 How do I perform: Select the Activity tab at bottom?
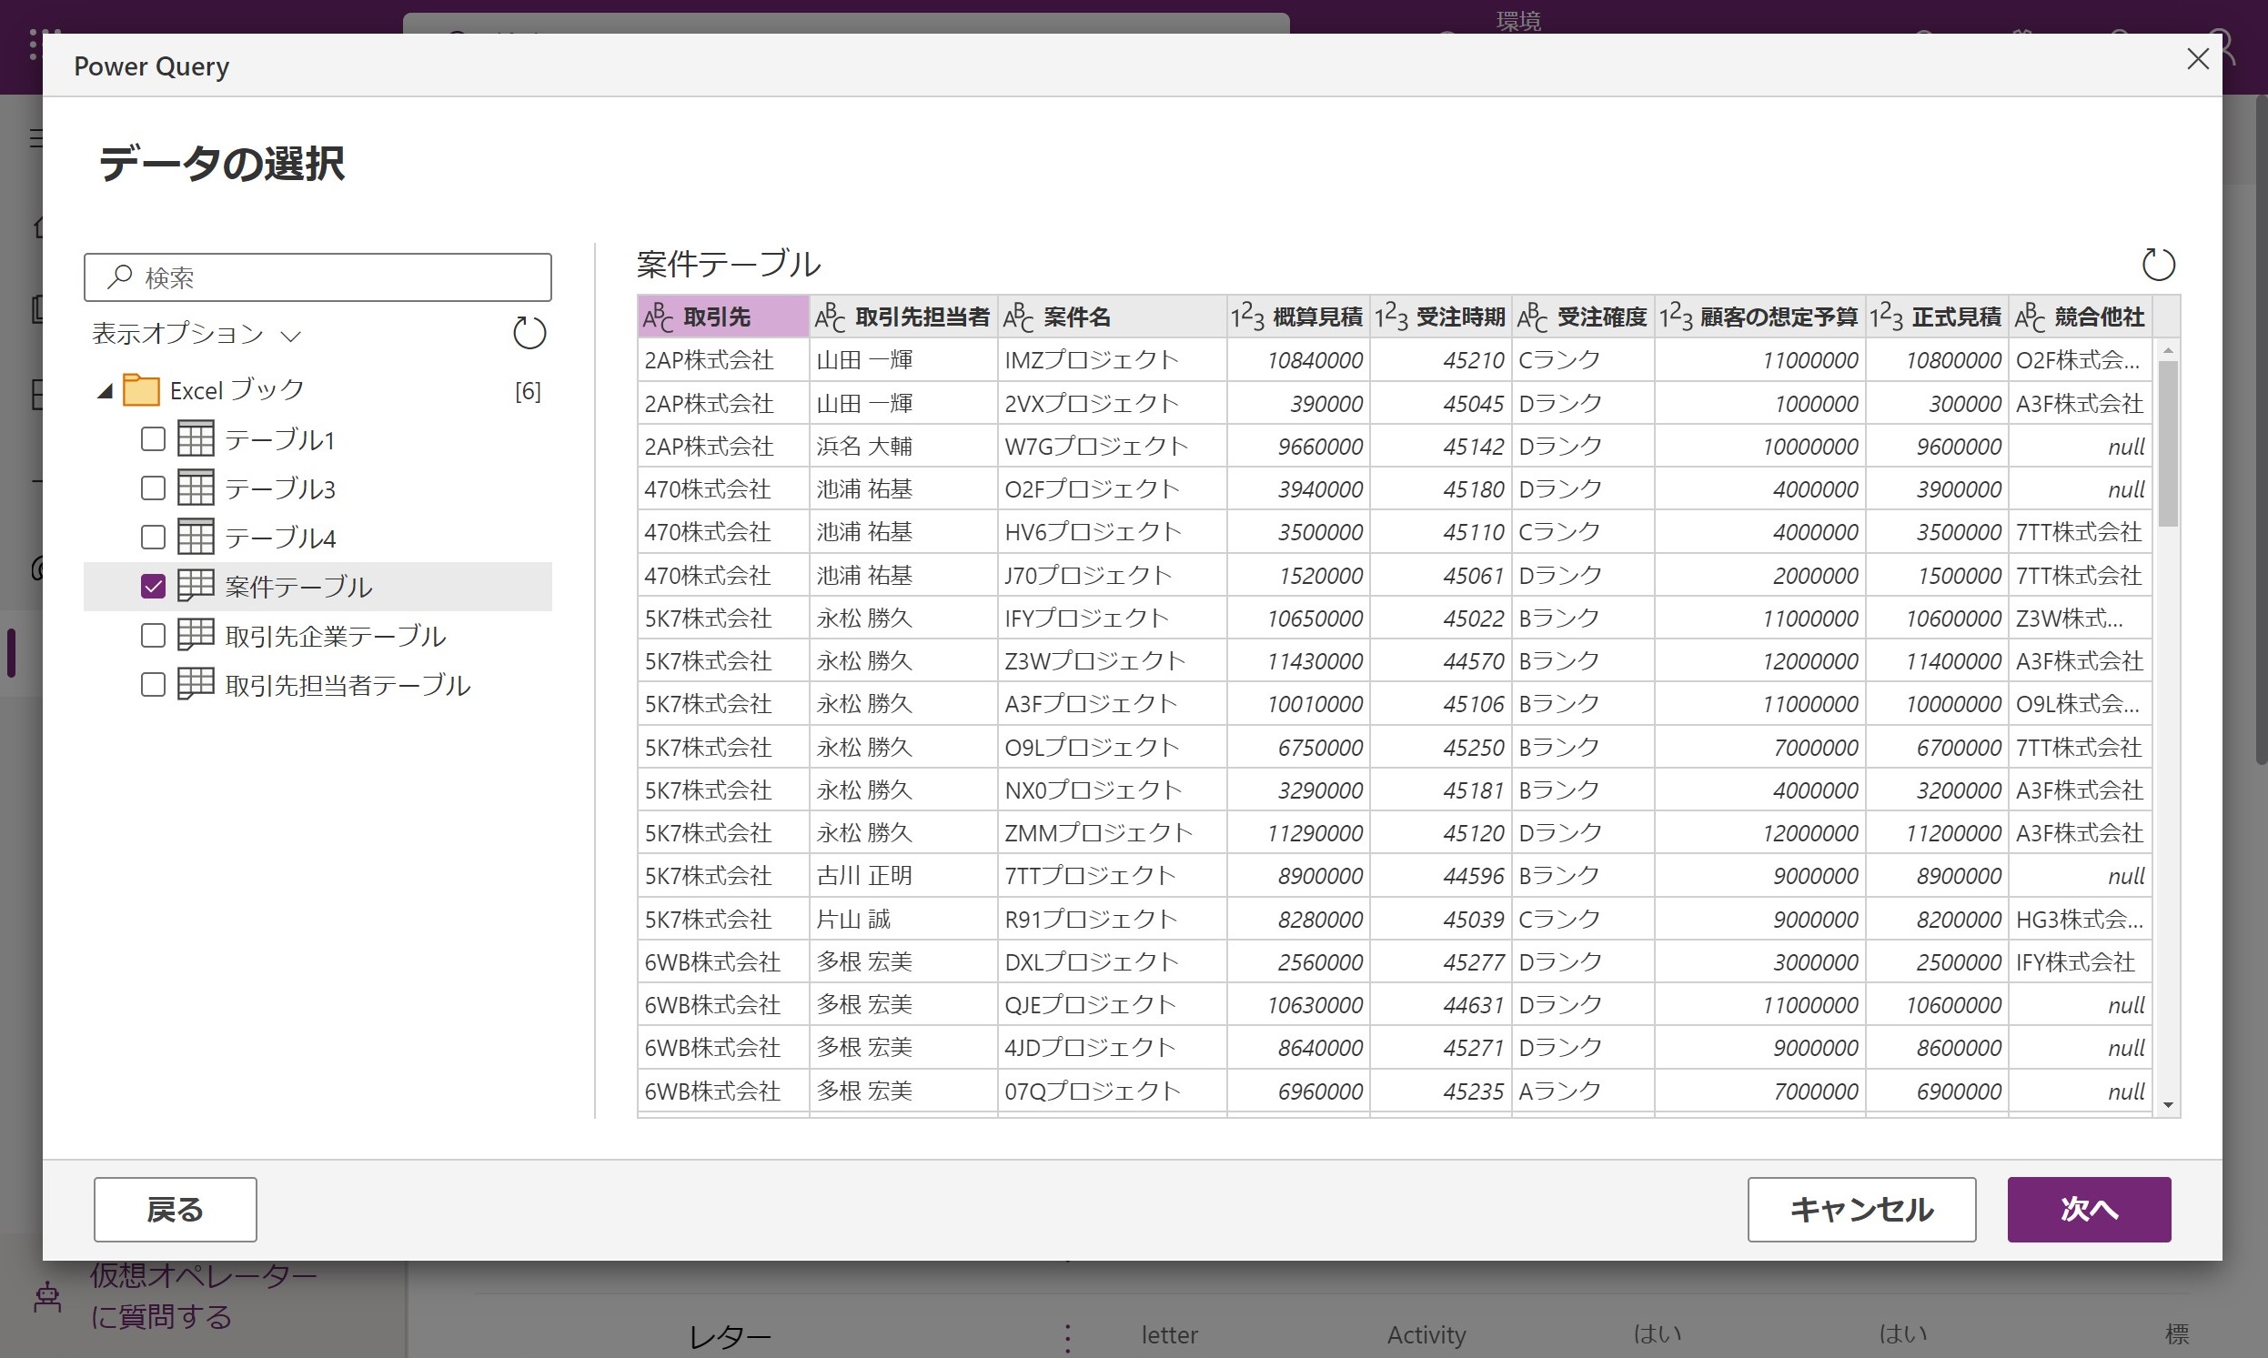[x=1425, y=1335]
